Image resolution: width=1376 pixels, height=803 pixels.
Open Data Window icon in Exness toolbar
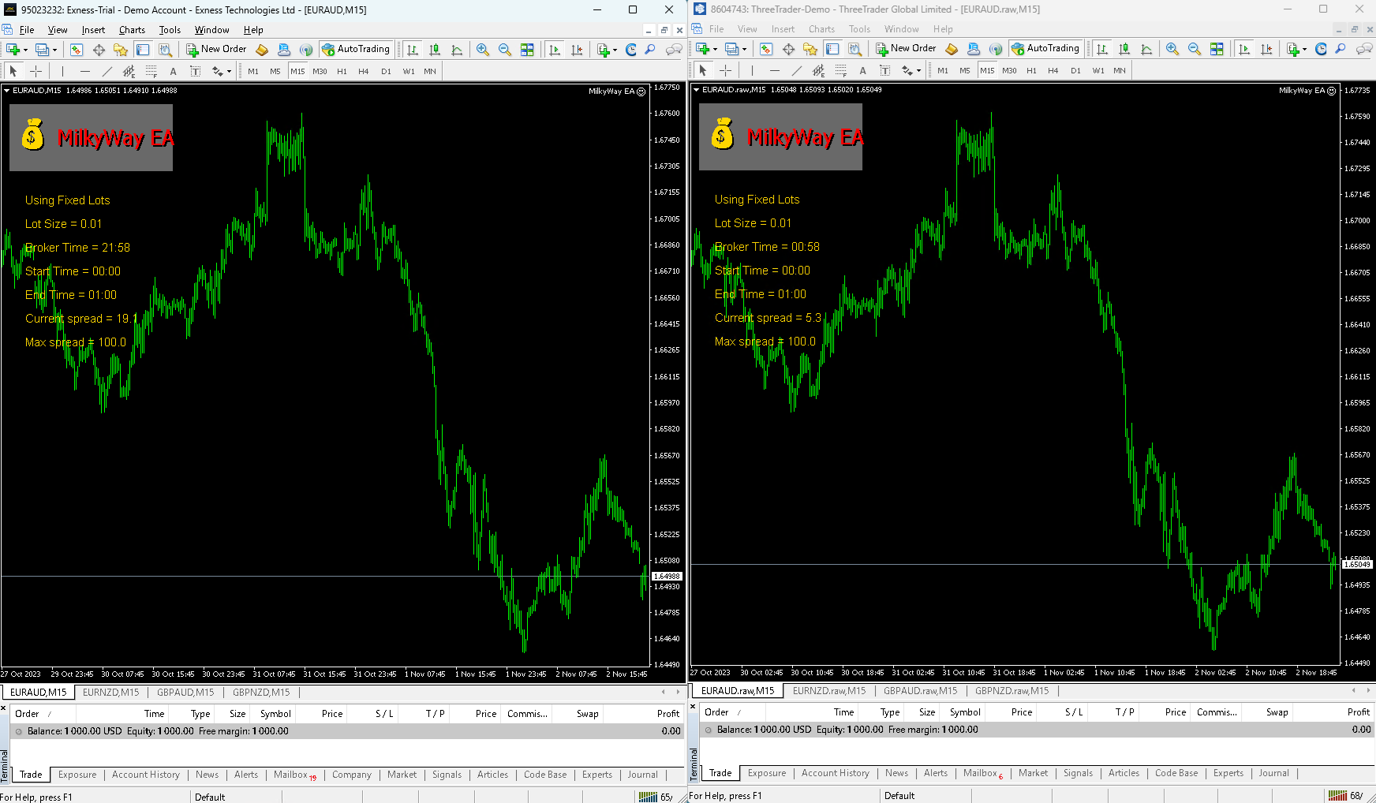click(x=99, y=50)
